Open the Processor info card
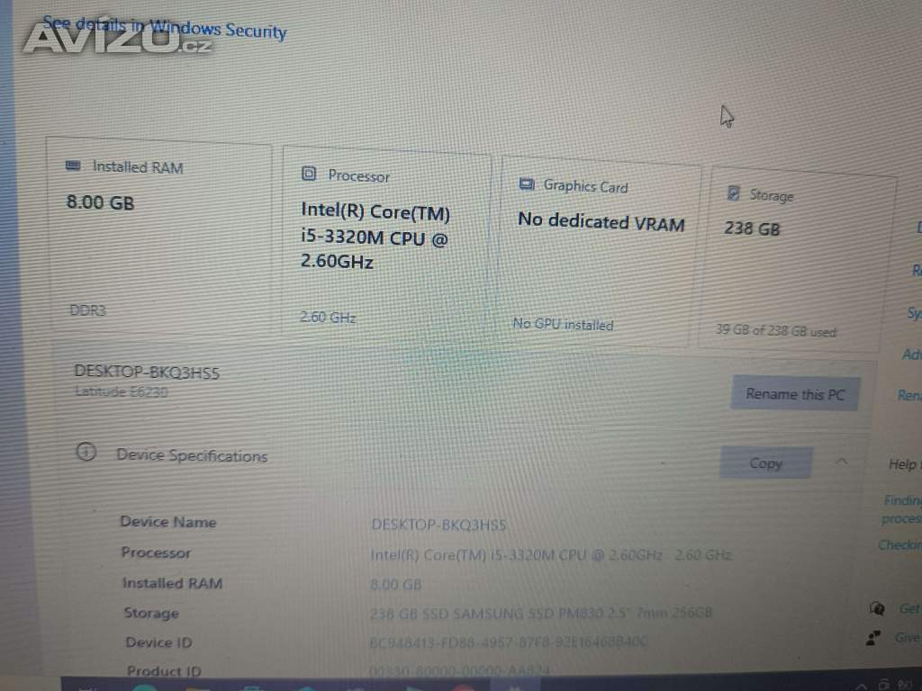Screen dimensions: 922x691 tap(385, 242)
